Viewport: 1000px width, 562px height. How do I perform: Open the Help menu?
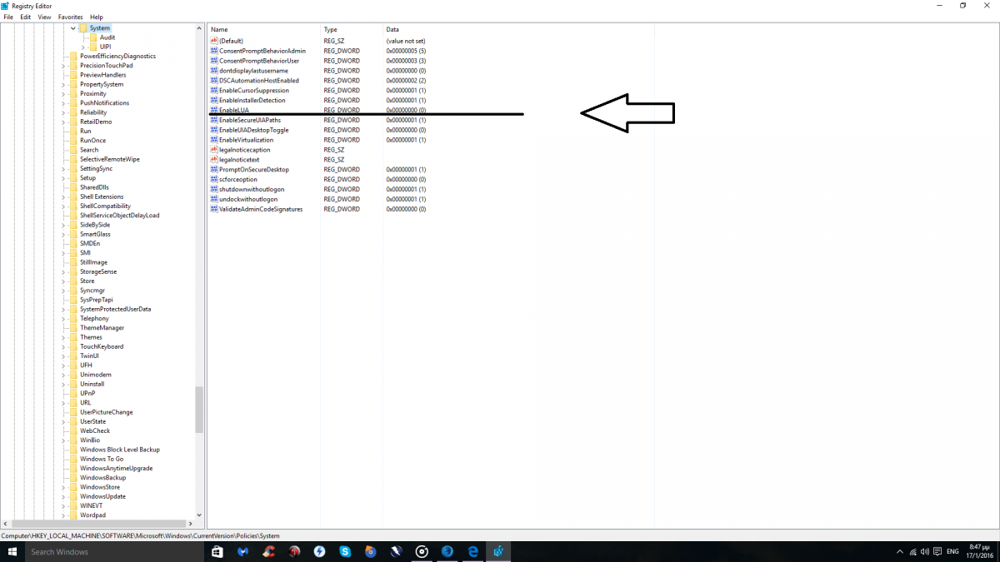pyautogui.click(x=97, y=17)
